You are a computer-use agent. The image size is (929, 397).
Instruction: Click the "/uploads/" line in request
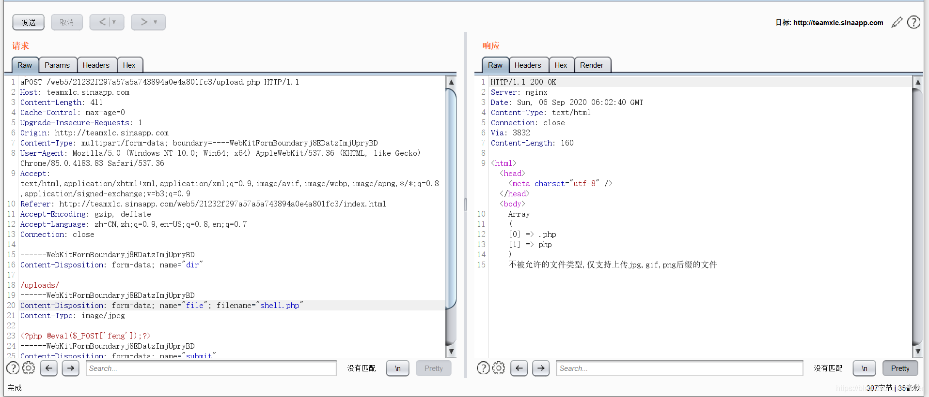pos(40,285)
